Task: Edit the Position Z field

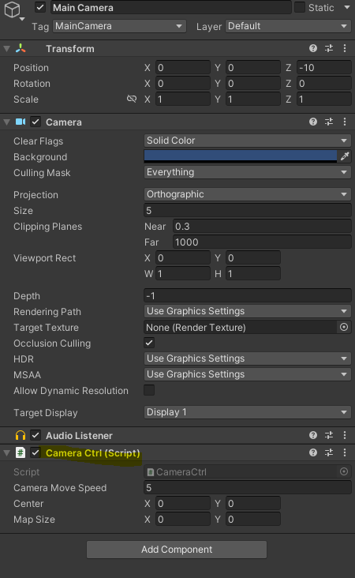Action: pos(323,67)
